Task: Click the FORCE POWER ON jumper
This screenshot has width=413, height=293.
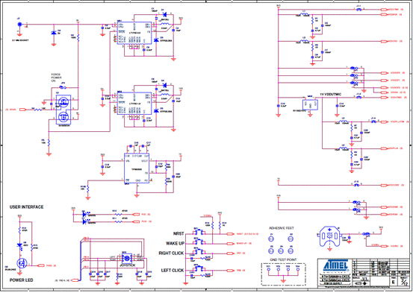Action: click(63, 87)
